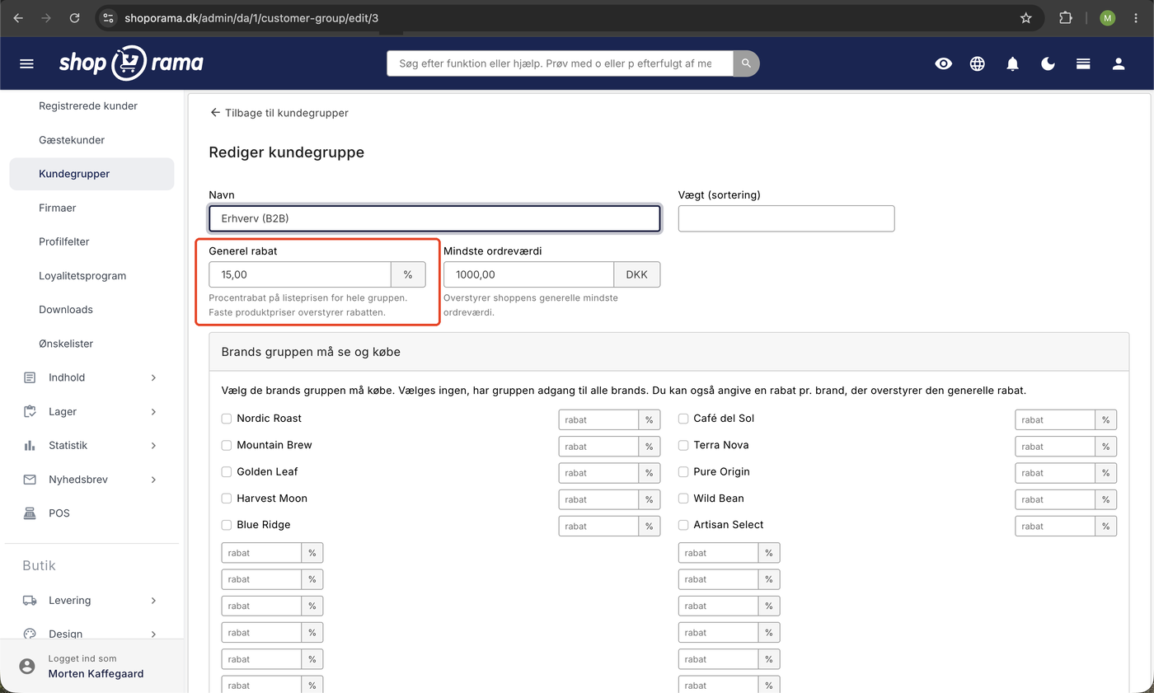This screenshot has height=693, width=1154.
Task: Go back in the browser
Action: tap(18, 17)
